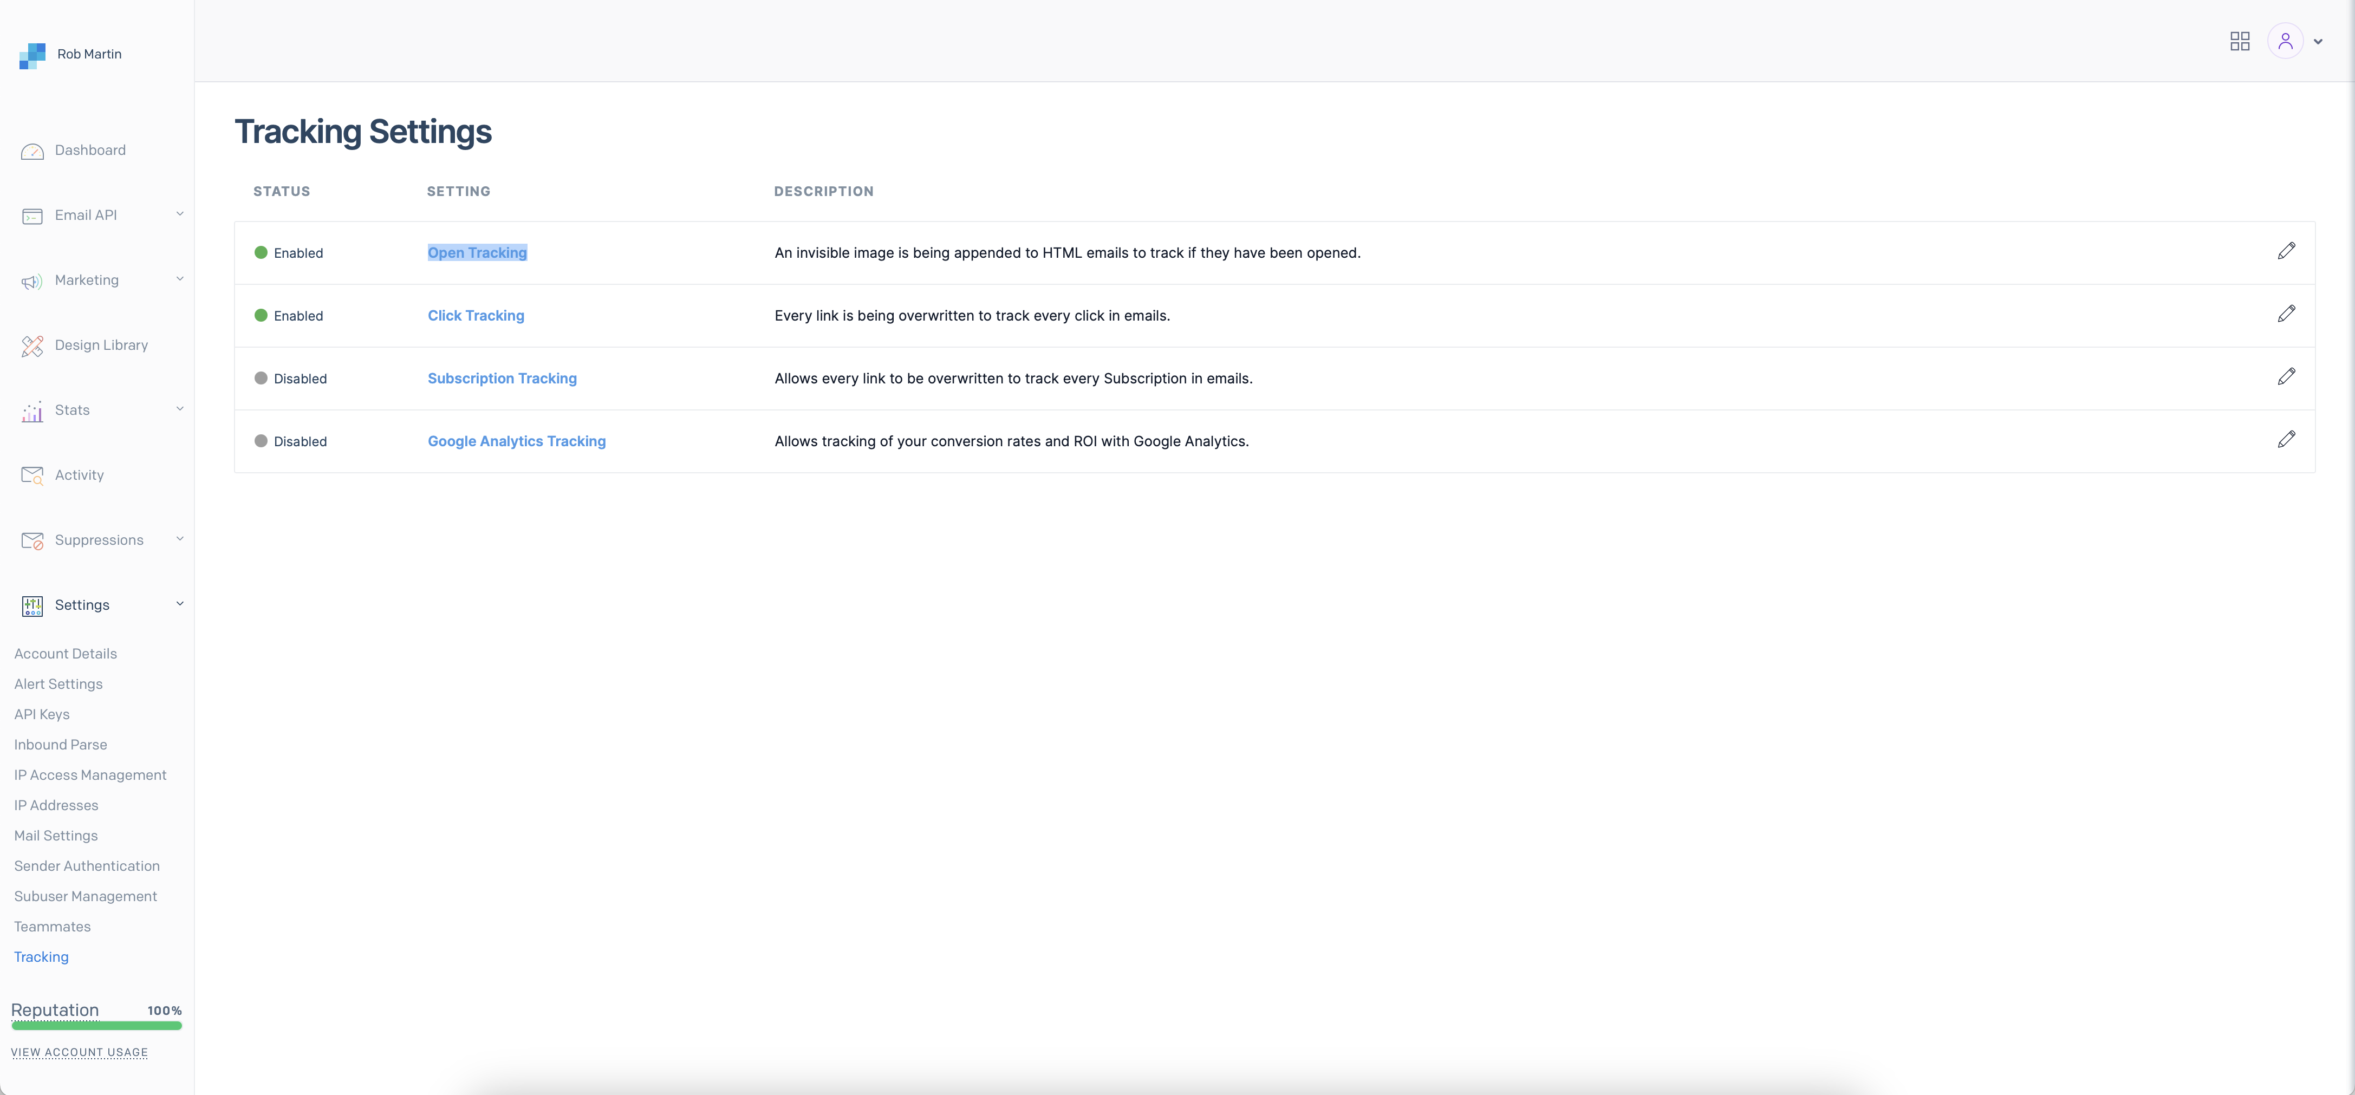Edit Subscription Tracking with pencil icon
The width and height of the screenshot is (2355, 1095).
2286,376
